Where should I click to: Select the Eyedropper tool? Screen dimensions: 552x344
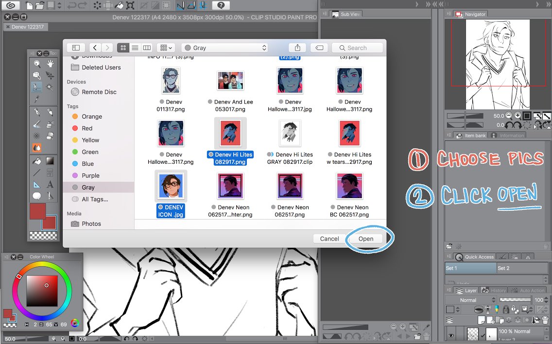coord(36,99)
